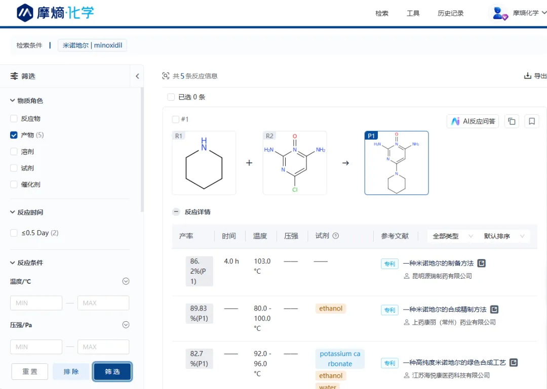Enable the ≤0.5 Day filter checkbox

14,233
